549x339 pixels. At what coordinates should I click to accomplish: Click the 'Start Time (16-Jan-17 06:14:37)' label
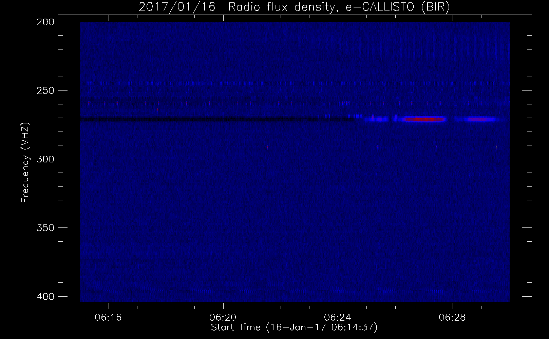click(294, 327)
